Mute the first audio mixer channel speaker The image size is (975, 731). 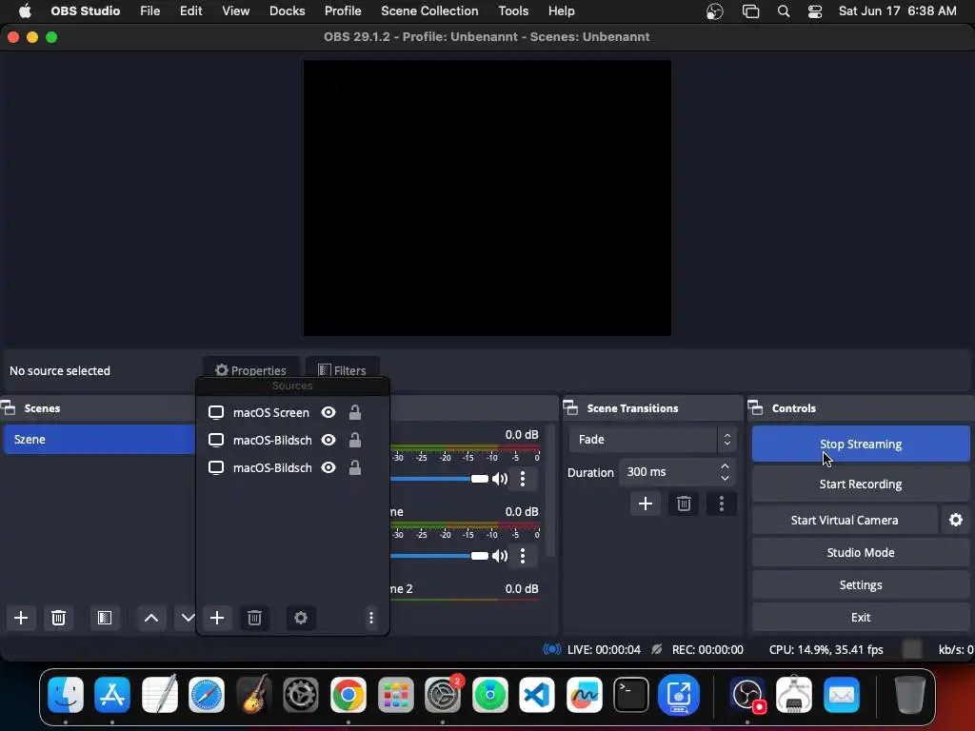point(500,479)
